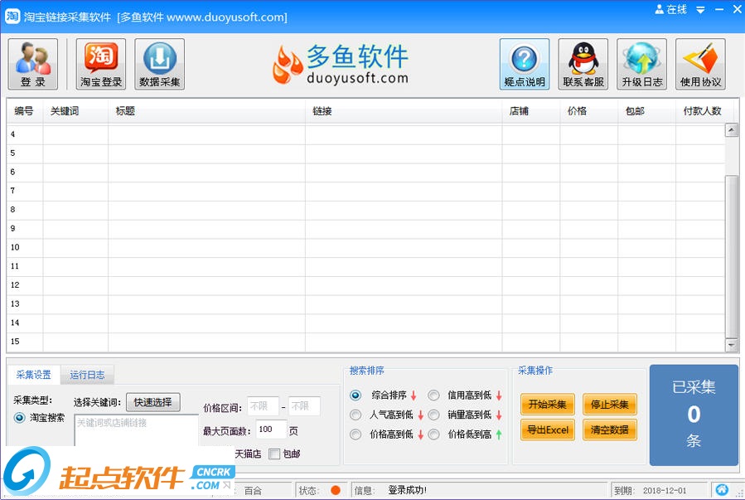The width and height of the screenshot is (745, 500).
Task: Click the 在线 online status user icon
Action: (660, 9)
